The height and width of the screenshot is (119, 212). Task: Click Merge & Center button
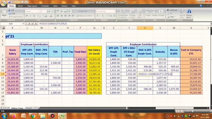click(85, 16)
